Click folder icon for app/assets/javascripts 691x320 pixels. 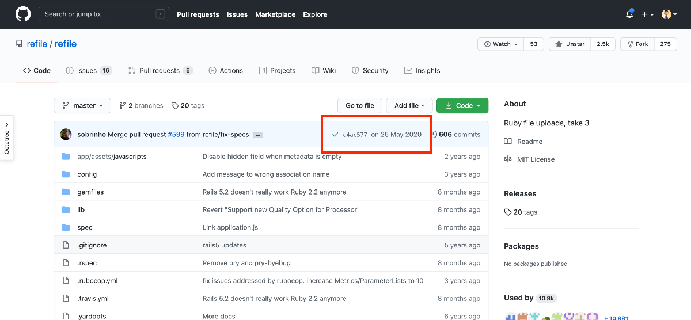click(x=66, y=157)
